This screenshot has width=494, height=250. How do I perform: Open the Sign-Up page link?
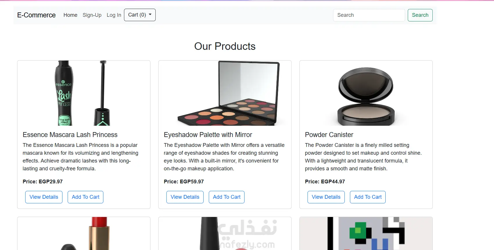pos(92,15)
